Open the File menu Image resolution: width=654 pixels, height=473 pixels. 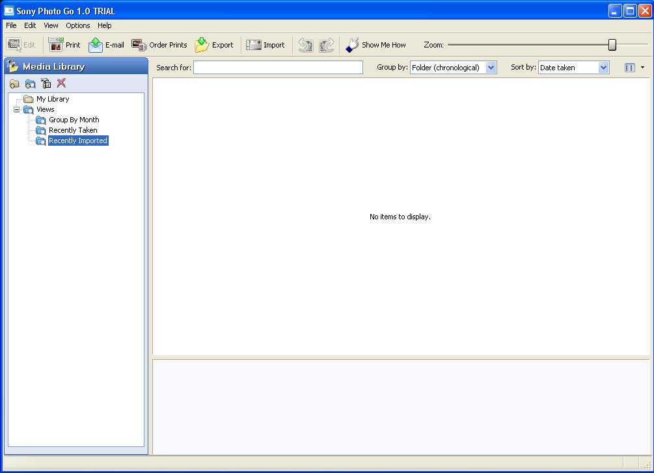(x=11, y=25)
